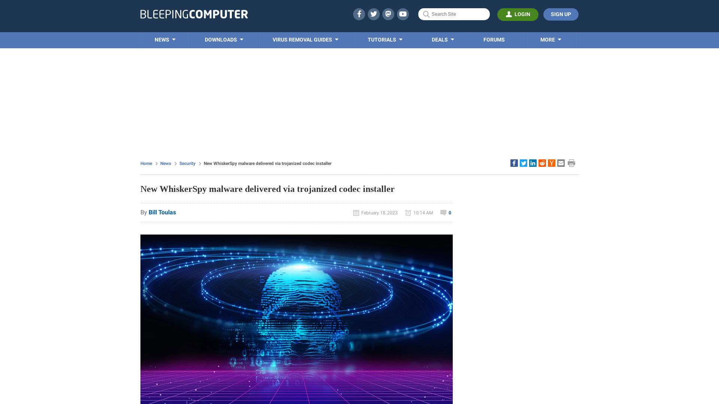Click the Facebook share icon
Viewport: 719px width, 404px height.
point(513,163)
